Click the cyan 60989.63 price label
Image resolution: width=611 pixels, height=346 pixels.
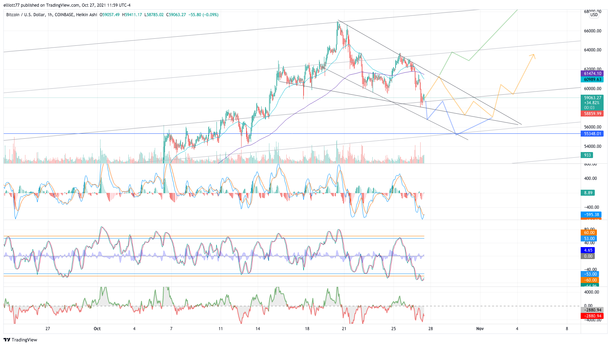[x=592, y=80]
